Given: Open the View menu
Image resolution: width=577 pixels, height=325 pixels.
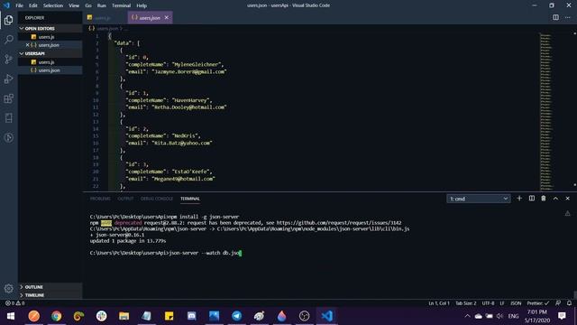Looking at the screenshot, I should point(74,5).
